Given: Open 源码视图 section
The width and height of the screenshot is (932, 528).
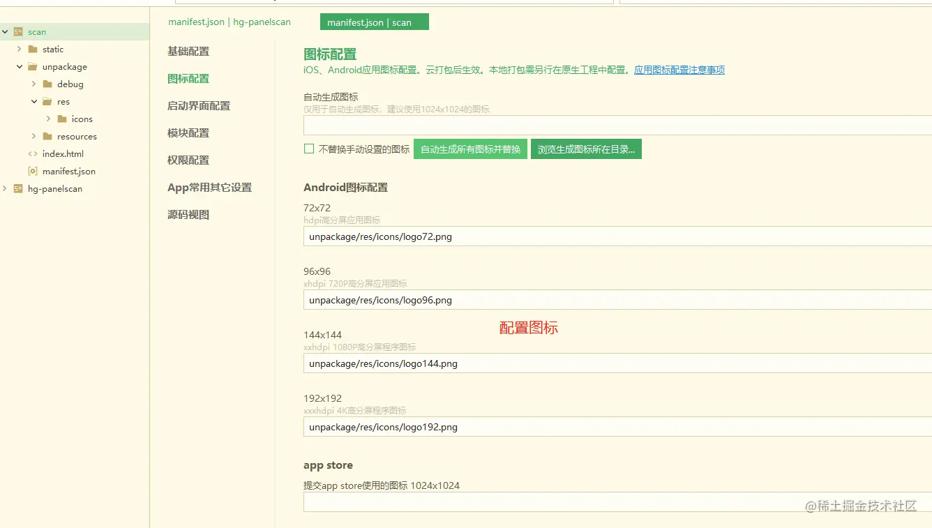Looking at the screenshot, I should click(188, 215).
